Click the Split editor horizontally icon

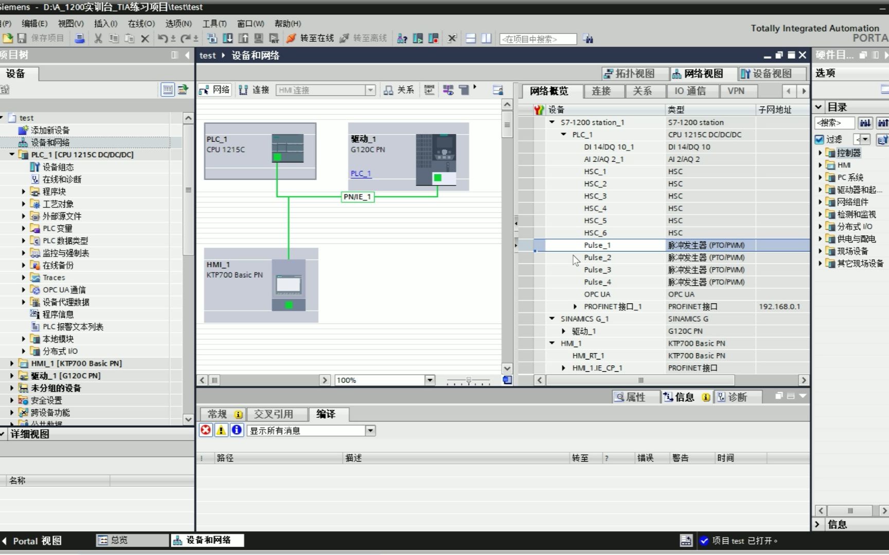tap(470, 38)
